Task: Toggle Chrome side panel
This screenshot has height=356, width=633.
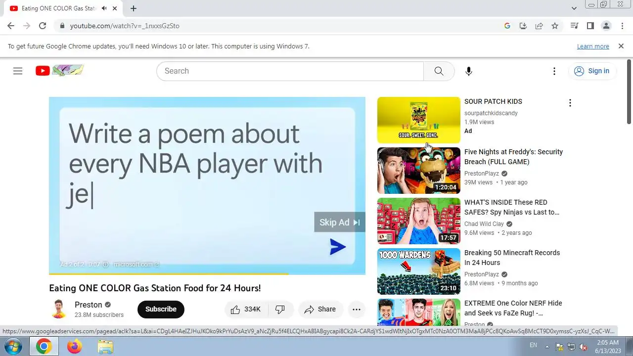Action: coord(590,26)
